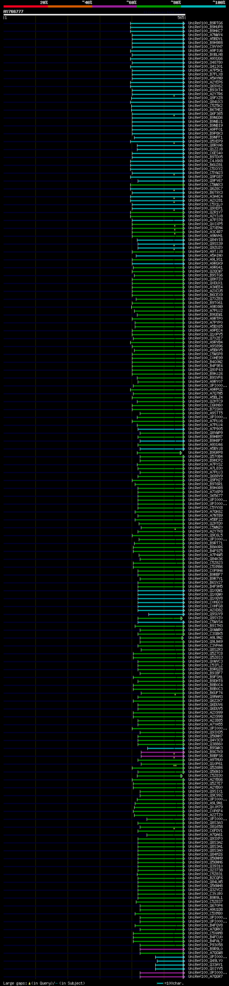Open the UniRef100_A9TJJ8 entry

[x=205, y=252]
